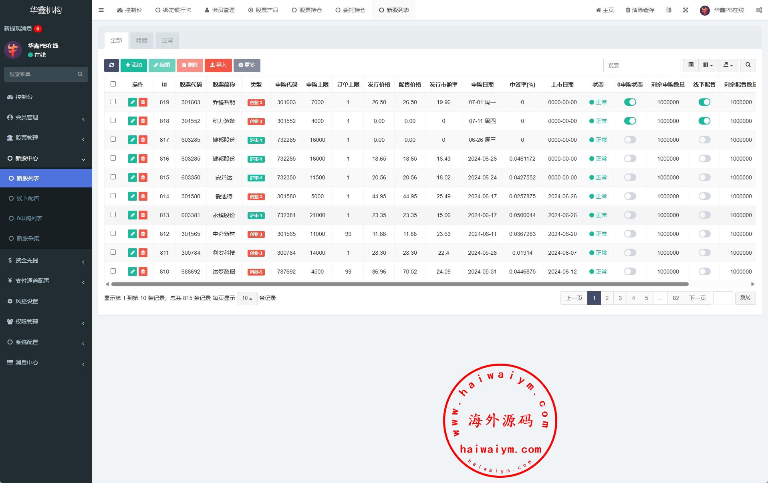Toggle the table view list icon
This screenshot has height=483, width=768.
(x=691, y=65)
